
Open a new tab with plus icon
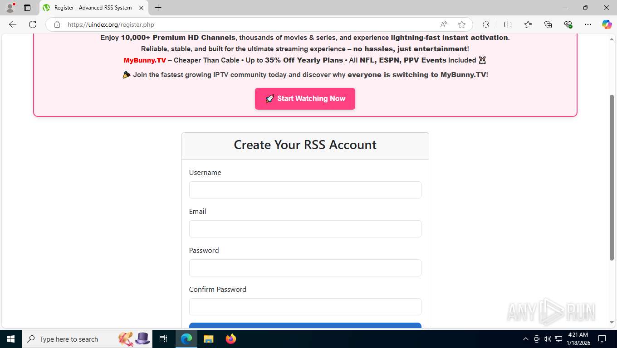click(158, 8)
